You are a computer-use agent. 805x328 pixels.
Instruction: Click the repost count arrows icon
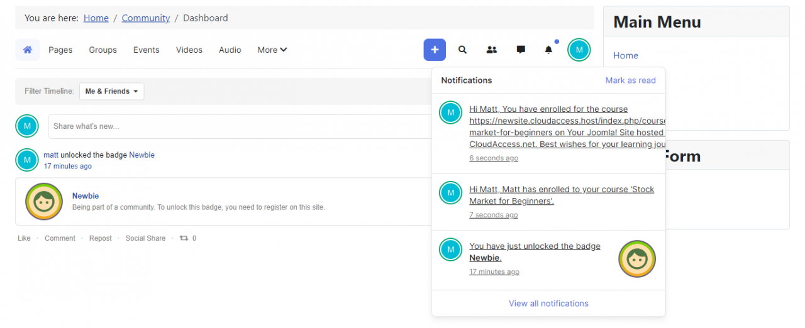click(184, 238)
